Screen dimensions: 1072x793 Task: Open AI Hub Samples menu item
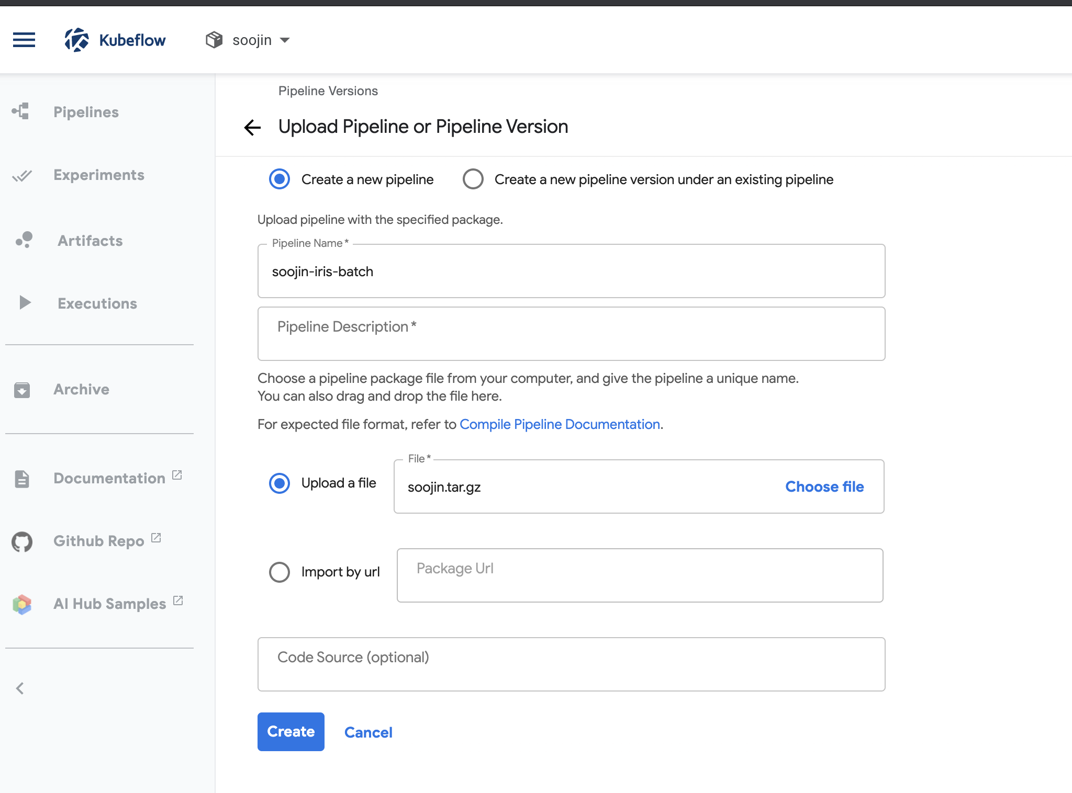[x=109, y=604]
